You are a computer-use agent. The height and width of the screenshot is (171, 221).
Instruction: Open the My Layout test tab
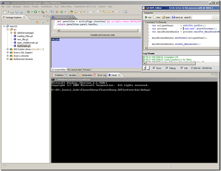pyautogui.click(x=74, y=70)
